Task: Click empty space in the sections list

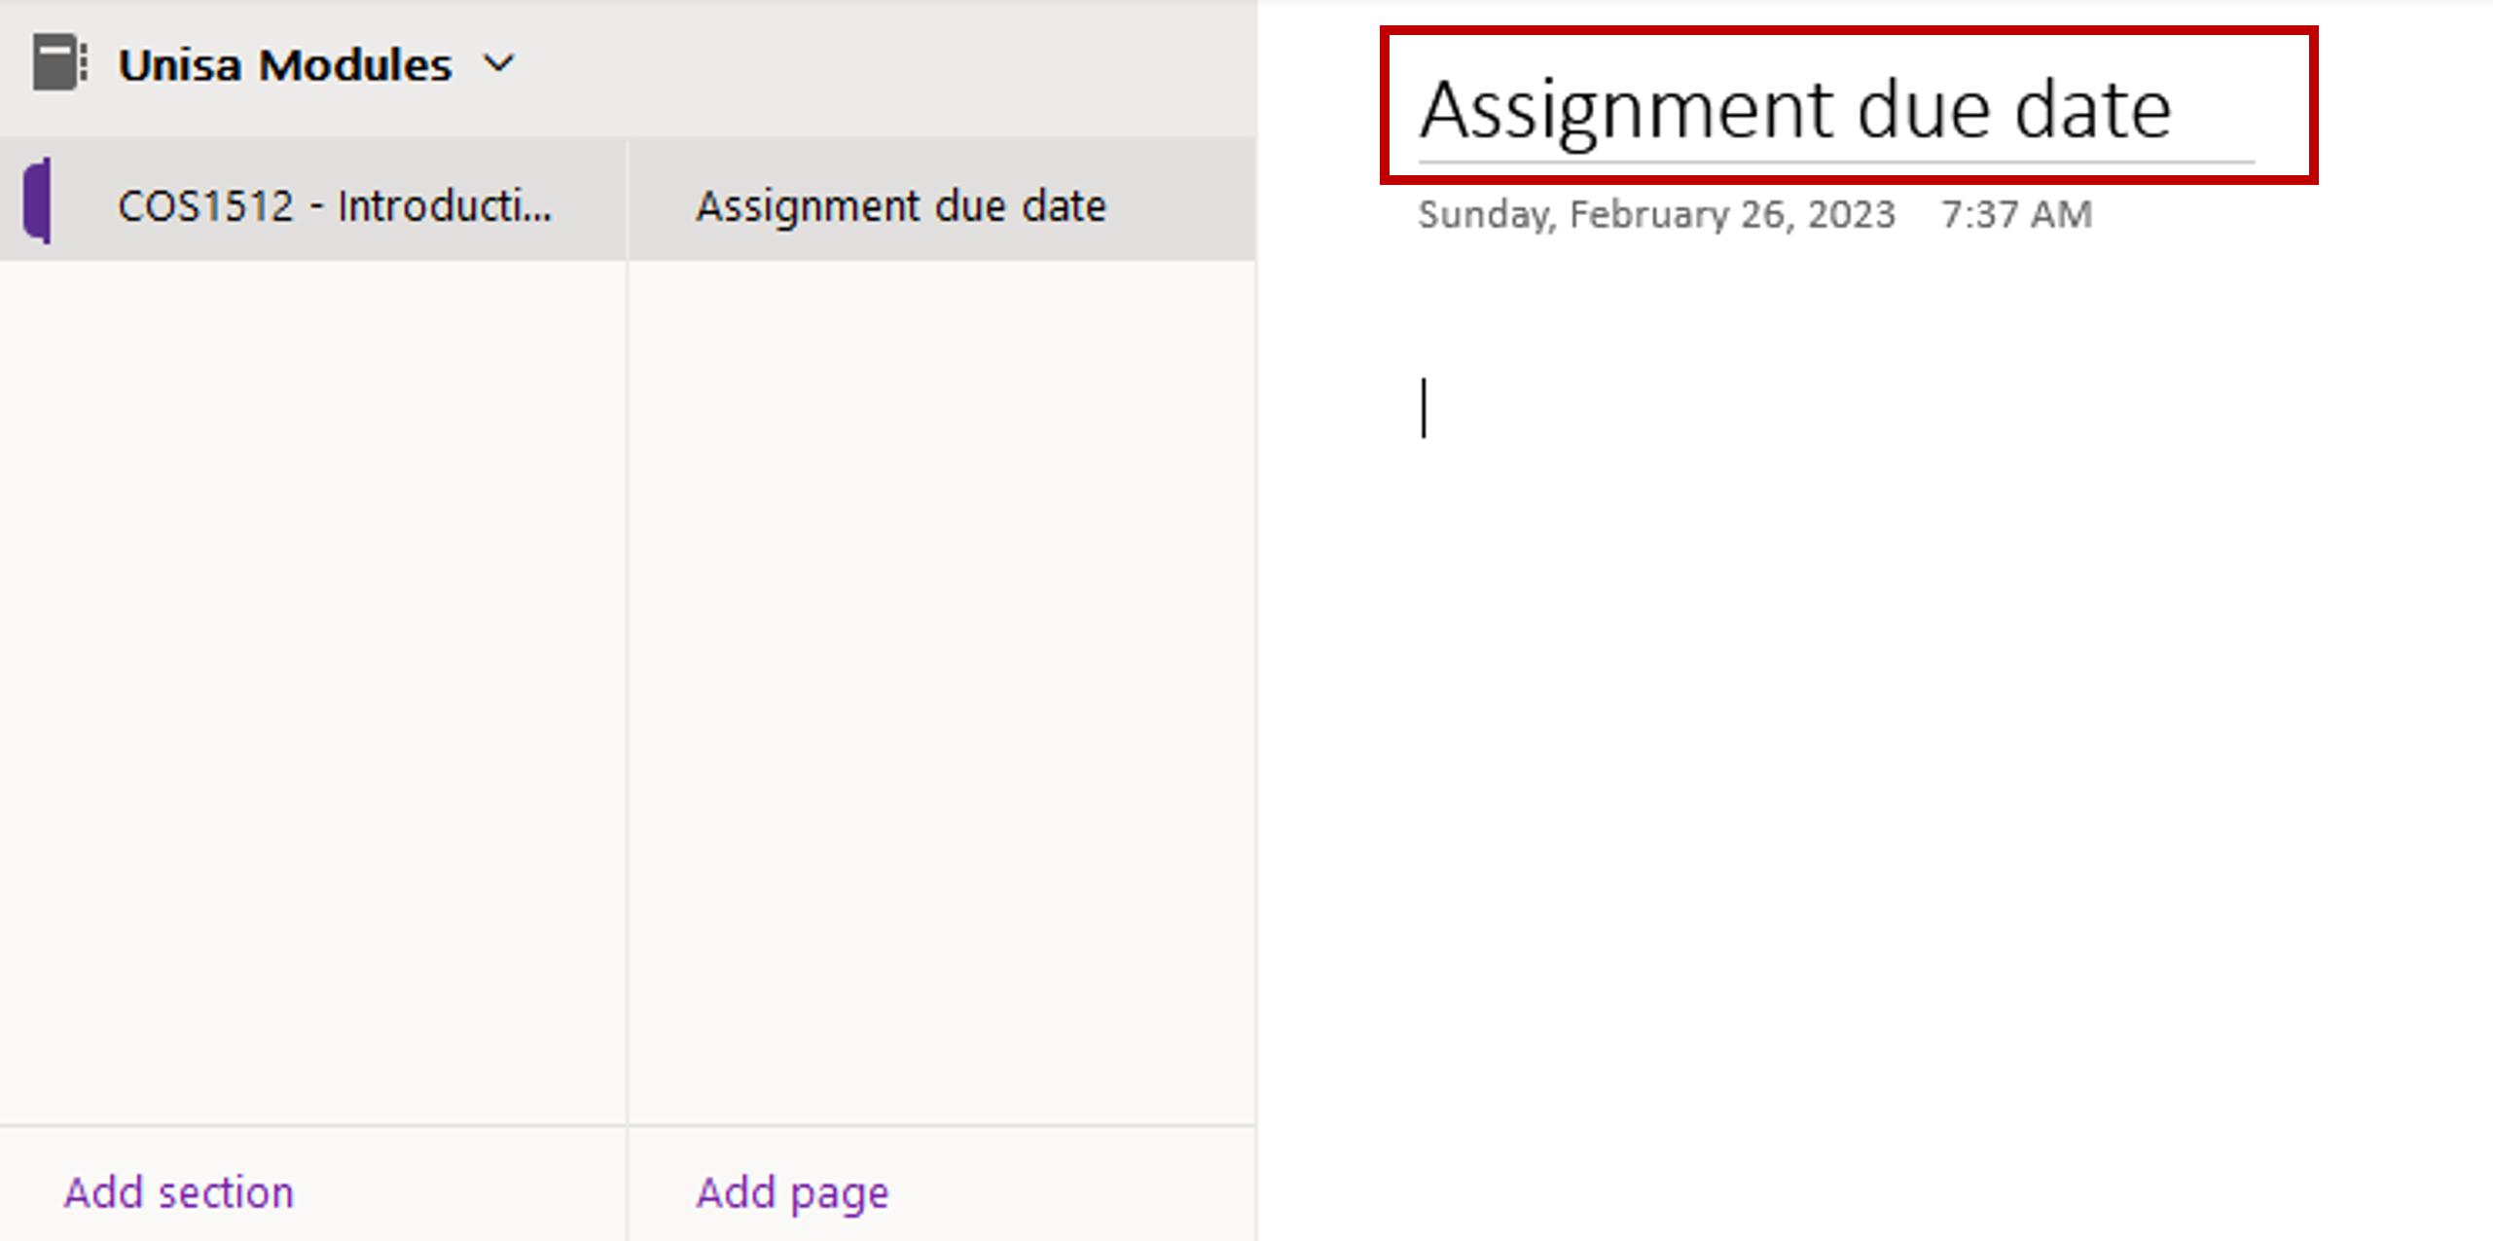Action: [311, 681]
